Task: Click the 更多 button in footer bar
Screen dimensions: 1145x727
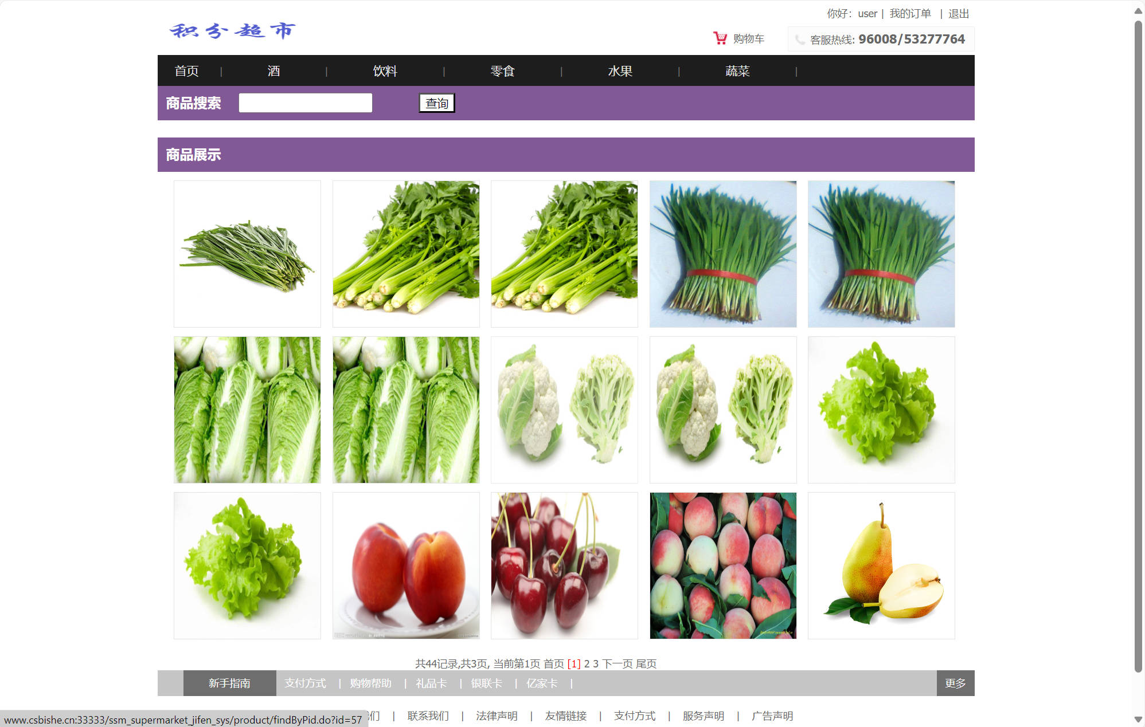Action: click(x=955, y=683)
